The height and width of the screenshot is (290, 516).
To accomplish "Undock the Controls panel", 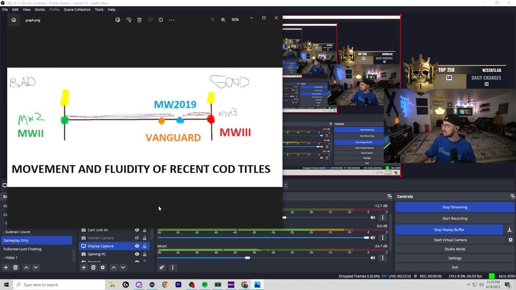I will (512, 197).
